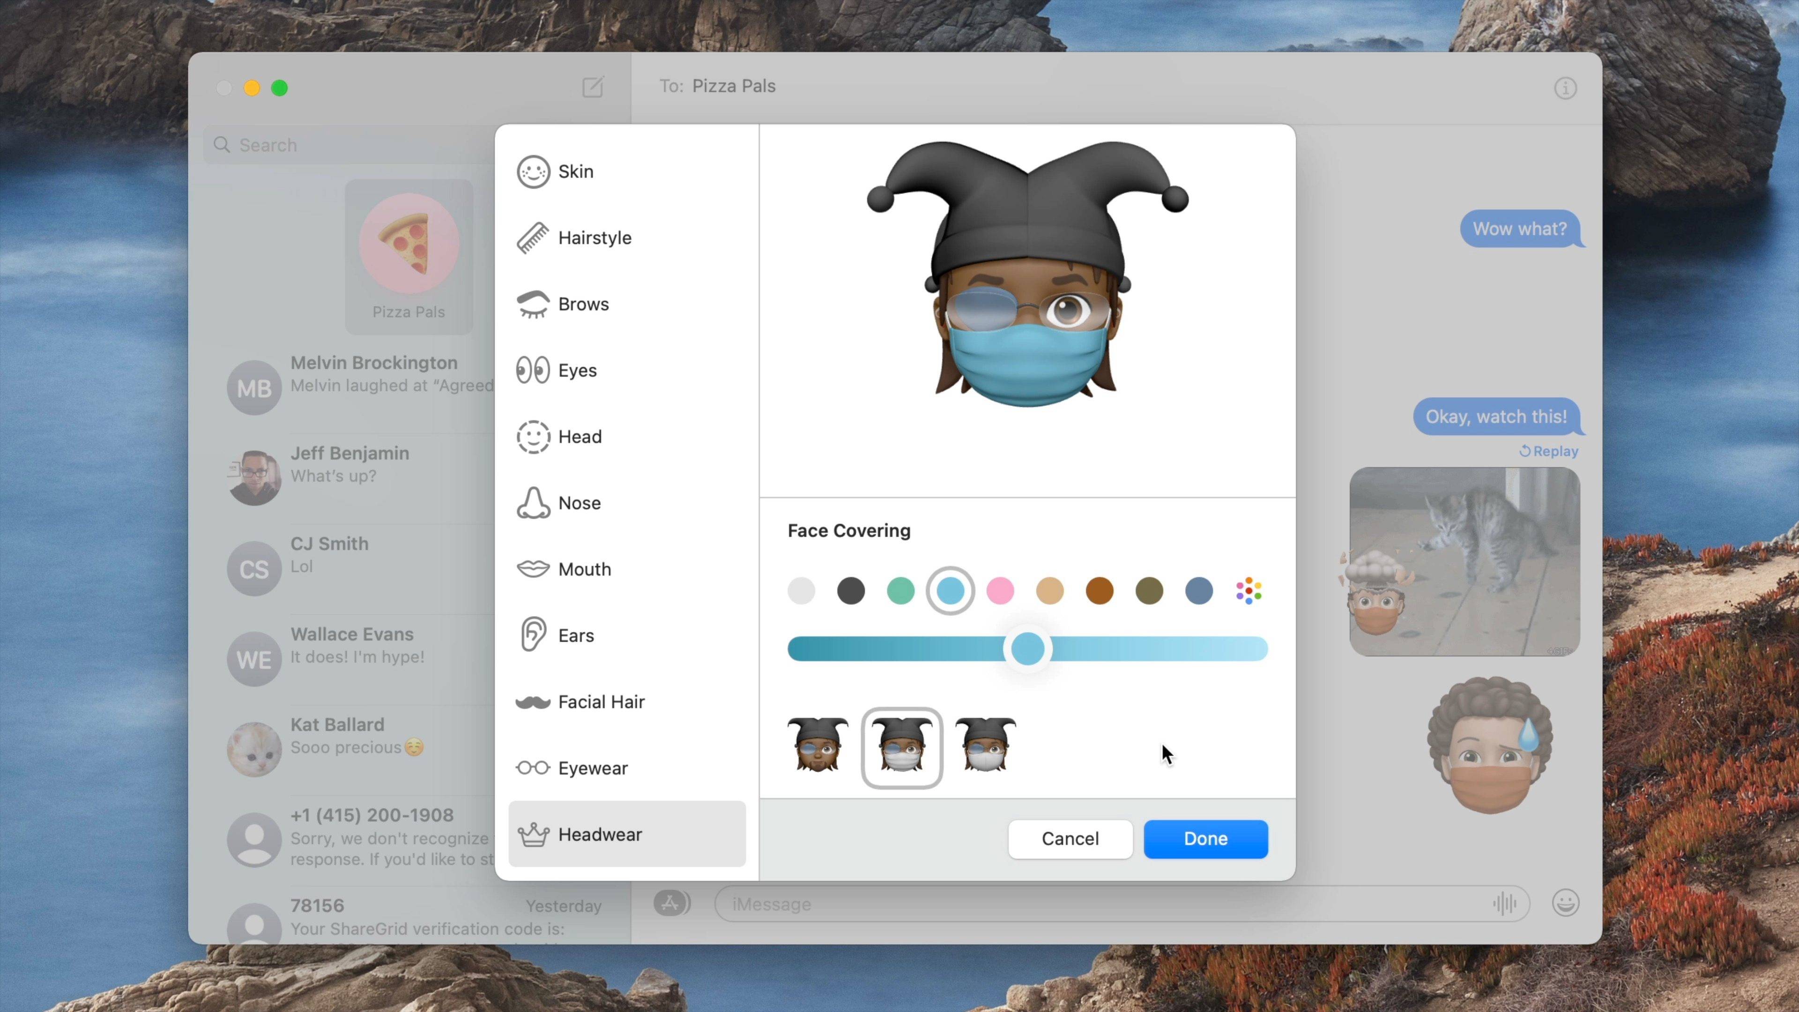This screenshot has height=1012, width=1799.
Task: Select the olive green face covering swatch
Action: (x=1149, y=591)
